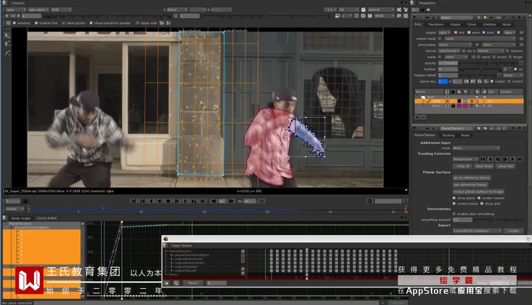Screen dimensions: 532x305
Task: Go to next spline key
Action: [473, 81]
